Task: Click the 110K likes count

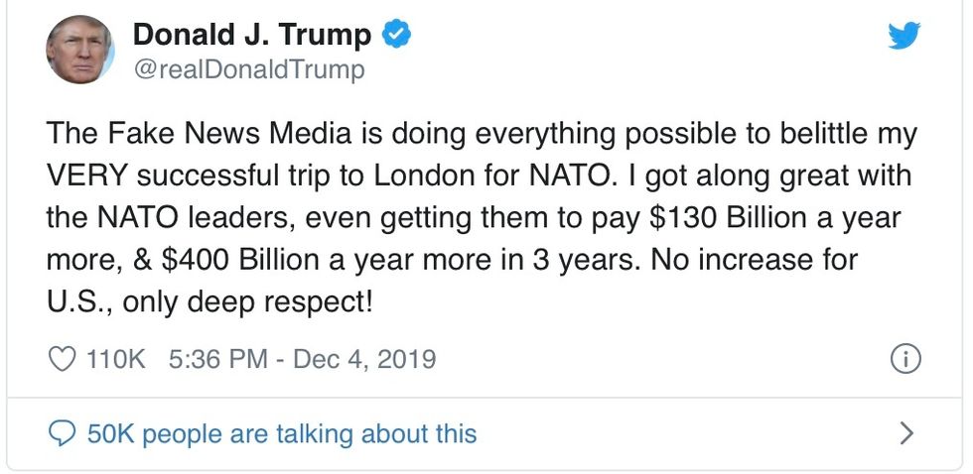Action: click(x=116, y=358)
